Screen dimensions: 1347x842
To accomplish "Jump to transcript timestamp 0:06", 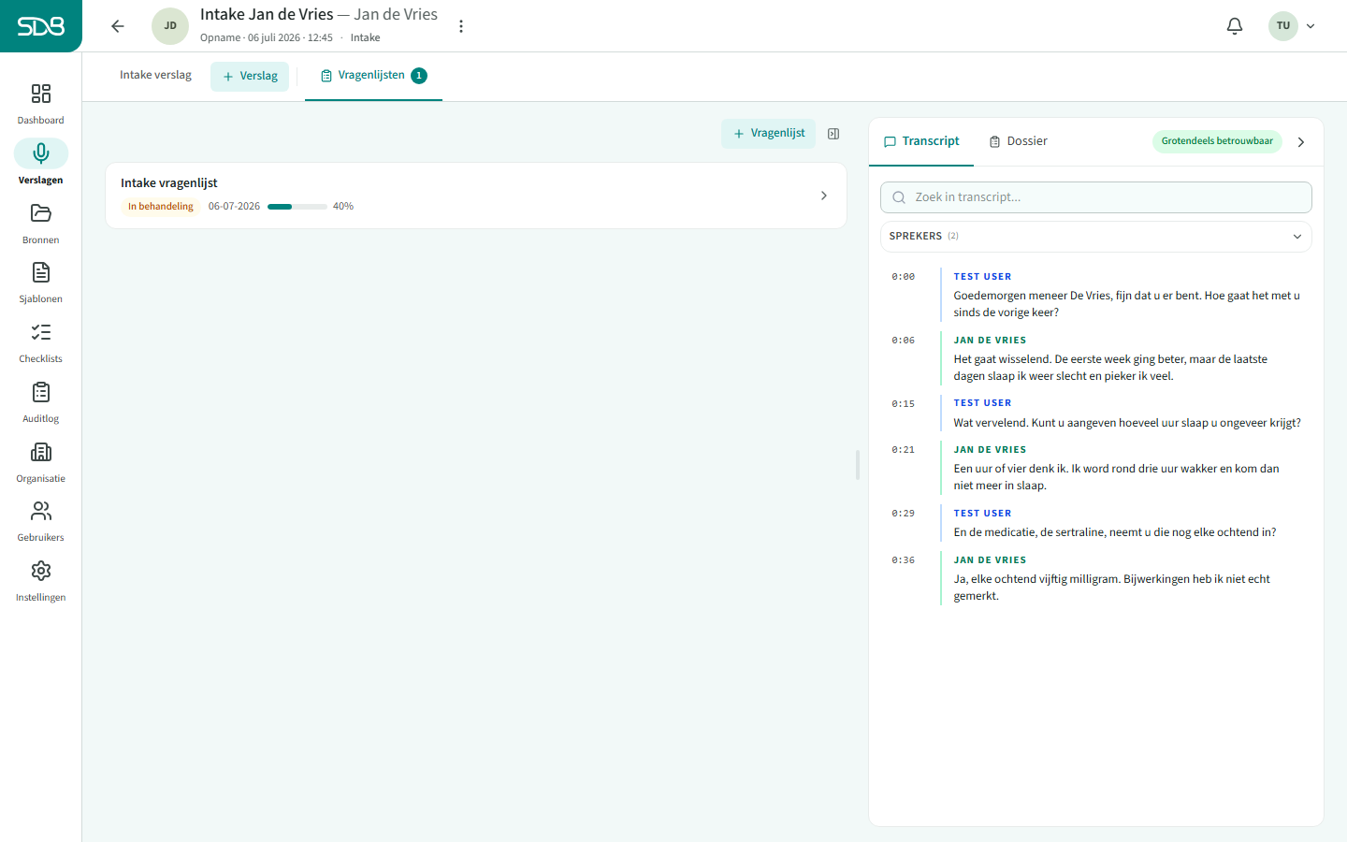I will pyautogui.click(x=904, y=341).
